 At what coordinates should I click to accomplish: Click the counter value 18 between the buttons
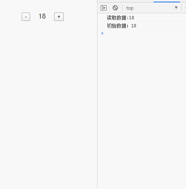(x=42, y=16)
